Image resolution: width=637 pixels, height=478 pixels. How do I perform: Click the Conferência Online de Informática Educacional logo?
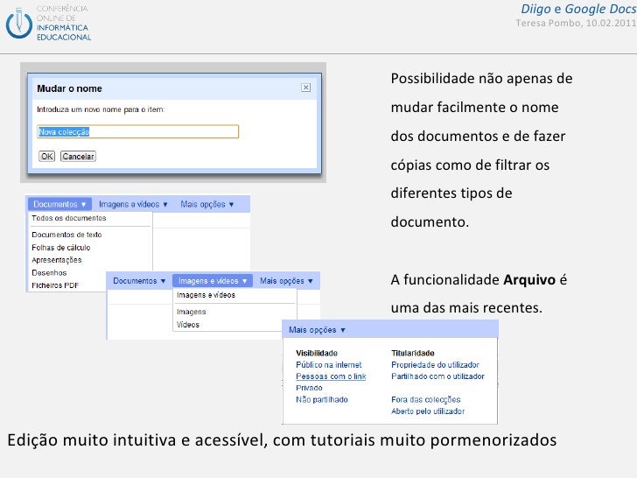[x=48, y=23]
